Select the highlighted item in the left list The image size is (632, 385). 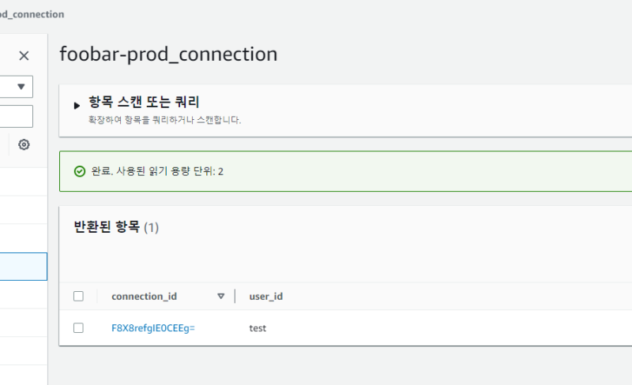tap(23, 267)
